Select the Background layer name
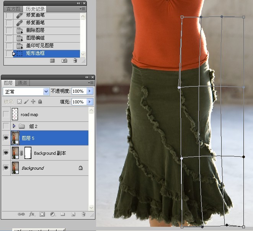Viewport: 253px width, 231px height. 33,168
